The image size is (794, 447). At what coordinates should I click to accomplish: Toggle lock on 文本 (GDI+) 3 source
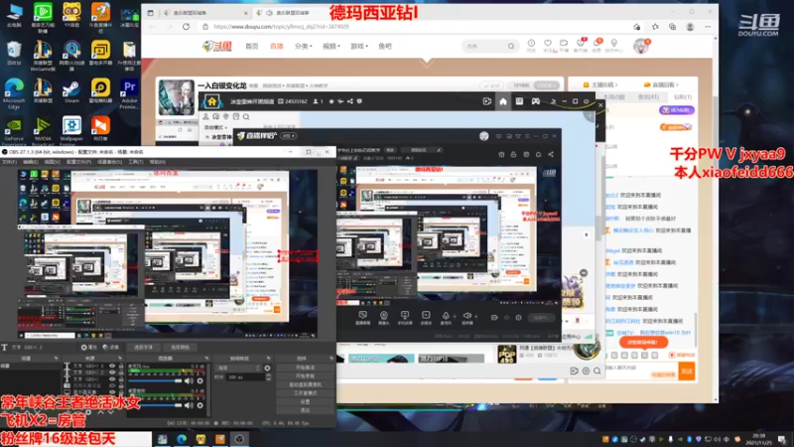121,366
